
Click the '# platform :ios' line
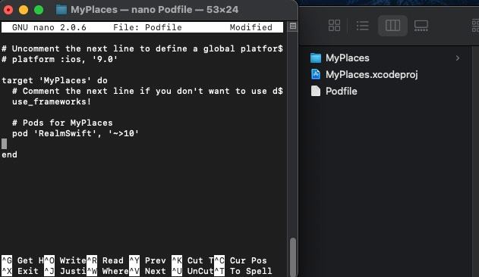tap(59, 59)
